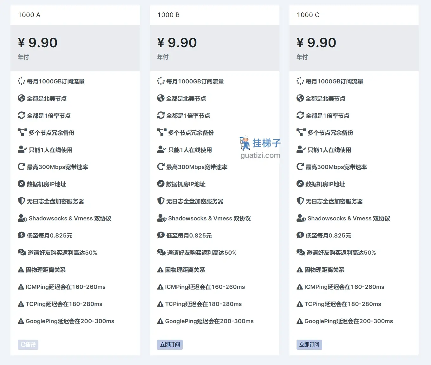Click the compass icon in 1000 B plan

[161, 184]
